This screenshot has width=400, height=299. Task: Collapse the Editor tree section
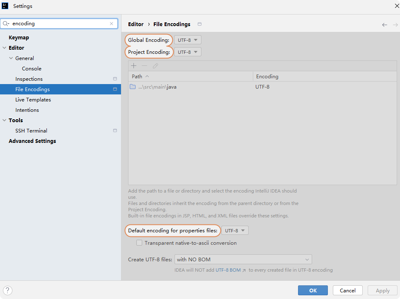(5, 48)
